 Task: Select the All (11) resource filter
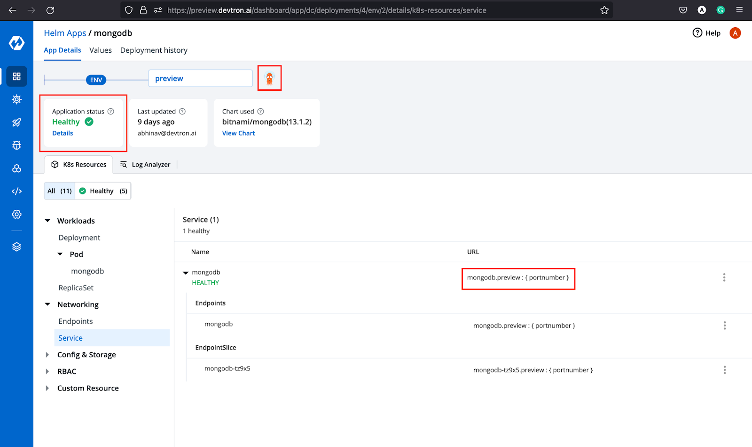[x=59, y=191]
